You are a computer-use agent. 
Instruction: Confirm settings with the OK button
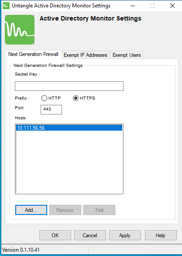click(x=55, y=235)
